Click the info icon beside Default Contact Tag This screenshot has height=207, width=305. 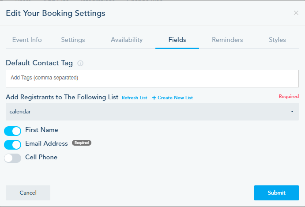pos(80,63)
